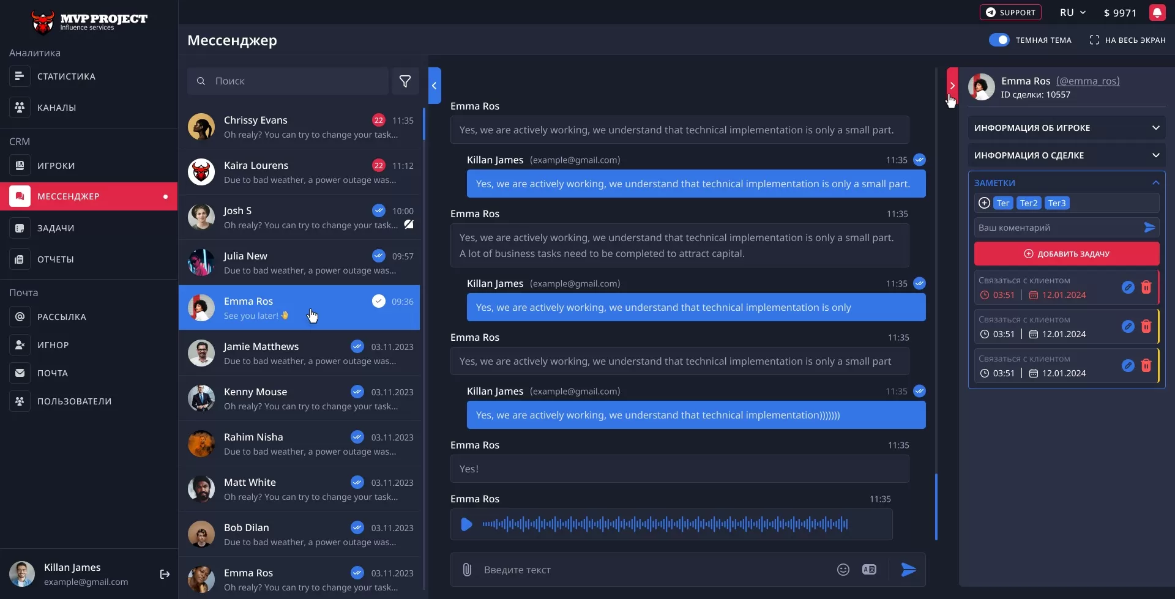Add a new tag with plus icon

984,203
